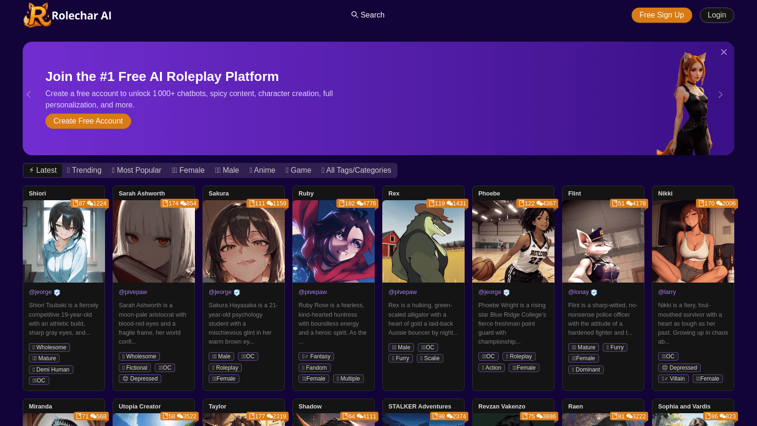Go to previous banner slide arrow
The height and width of the screenshot is (426, 757).
29,95
